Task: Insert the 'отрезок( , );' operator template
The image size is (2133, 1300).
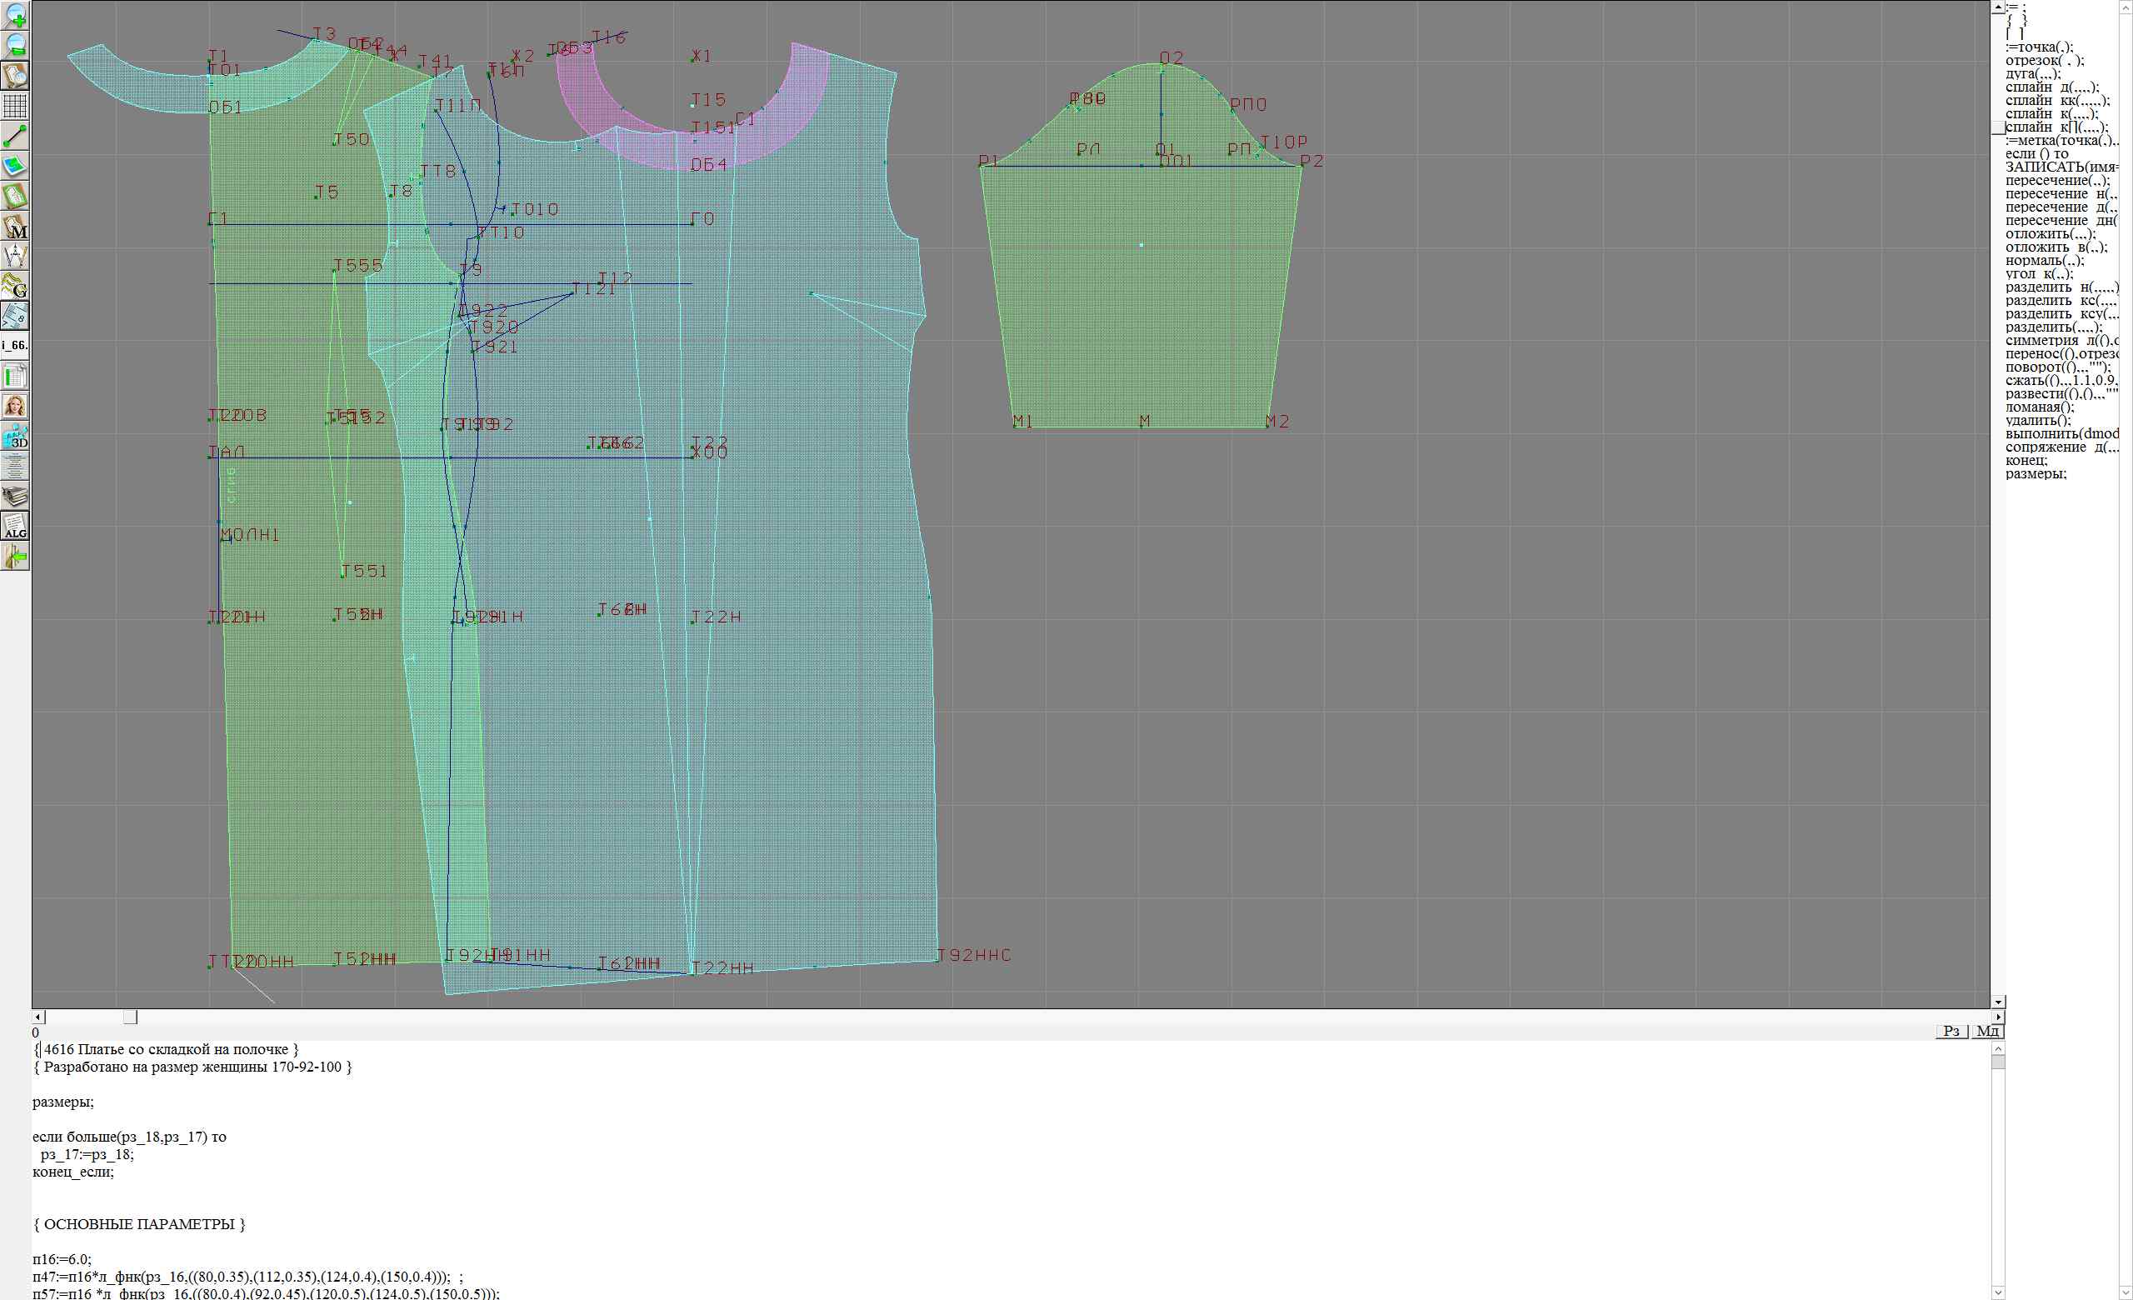Action: click(x=2044, y=61)
